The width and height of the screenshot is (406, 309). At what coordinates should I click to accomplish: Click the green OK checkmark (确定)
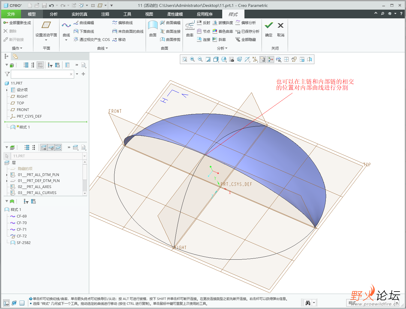coord(269,29)
